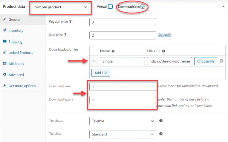Open the Attributes tab
This screenshot has width=228, height=142.
16,64
